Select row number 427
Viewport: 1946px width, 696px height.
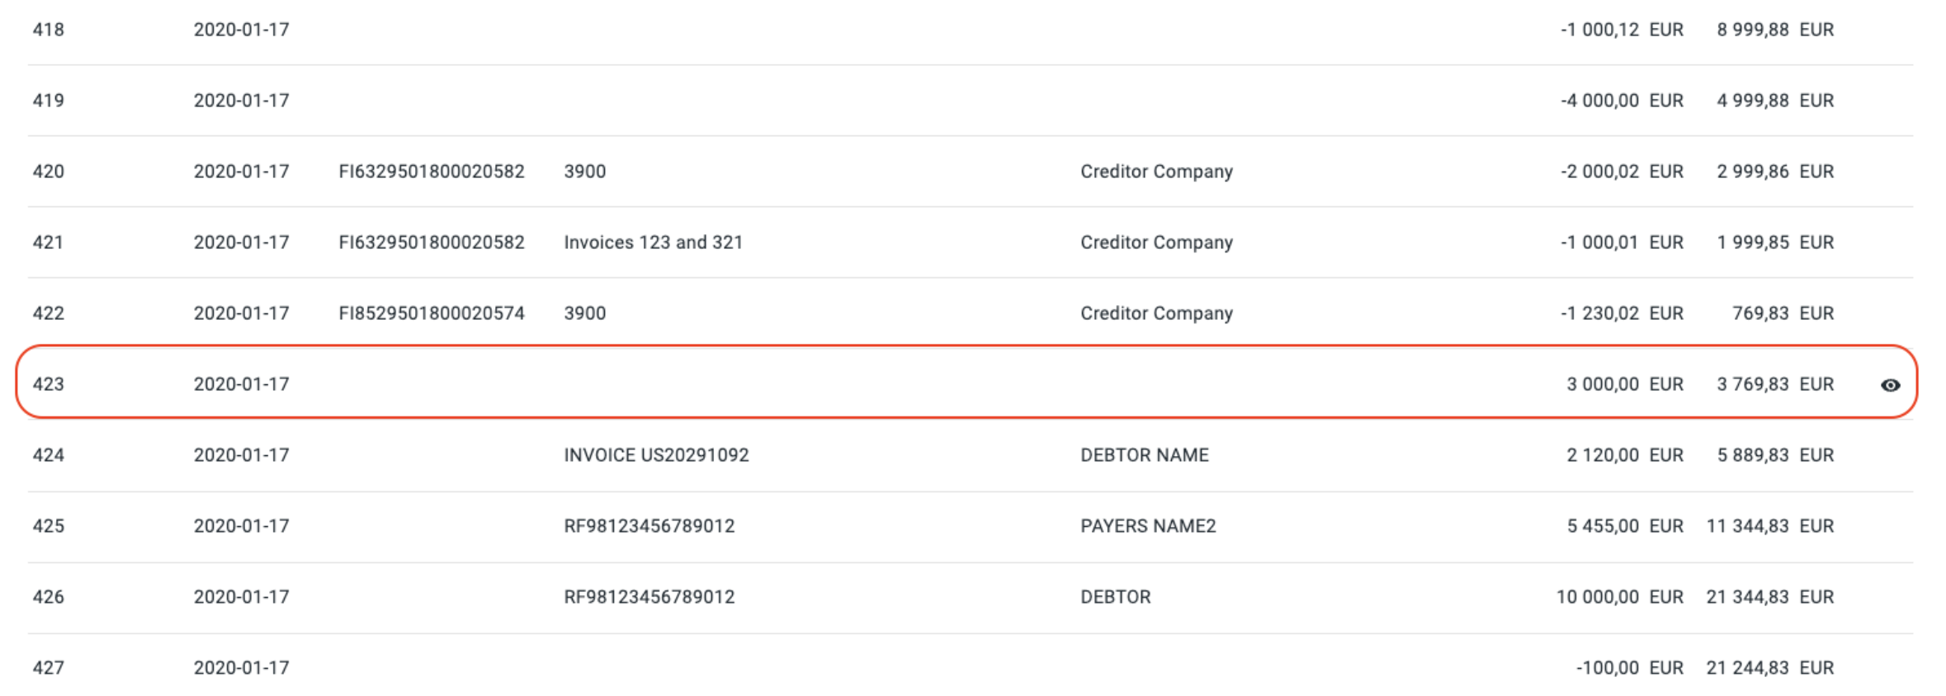pyautogui.click(x=48, y=668)
